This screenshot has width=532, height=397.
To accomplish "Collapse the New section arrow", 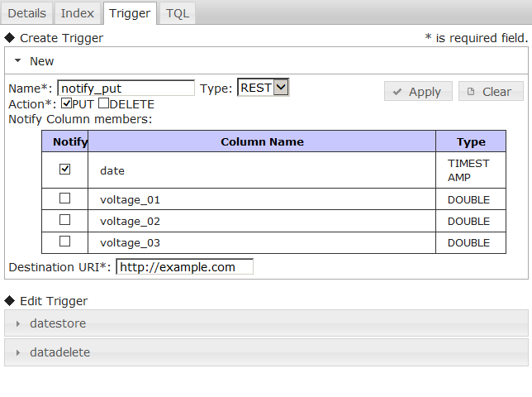I will point(17,61).
